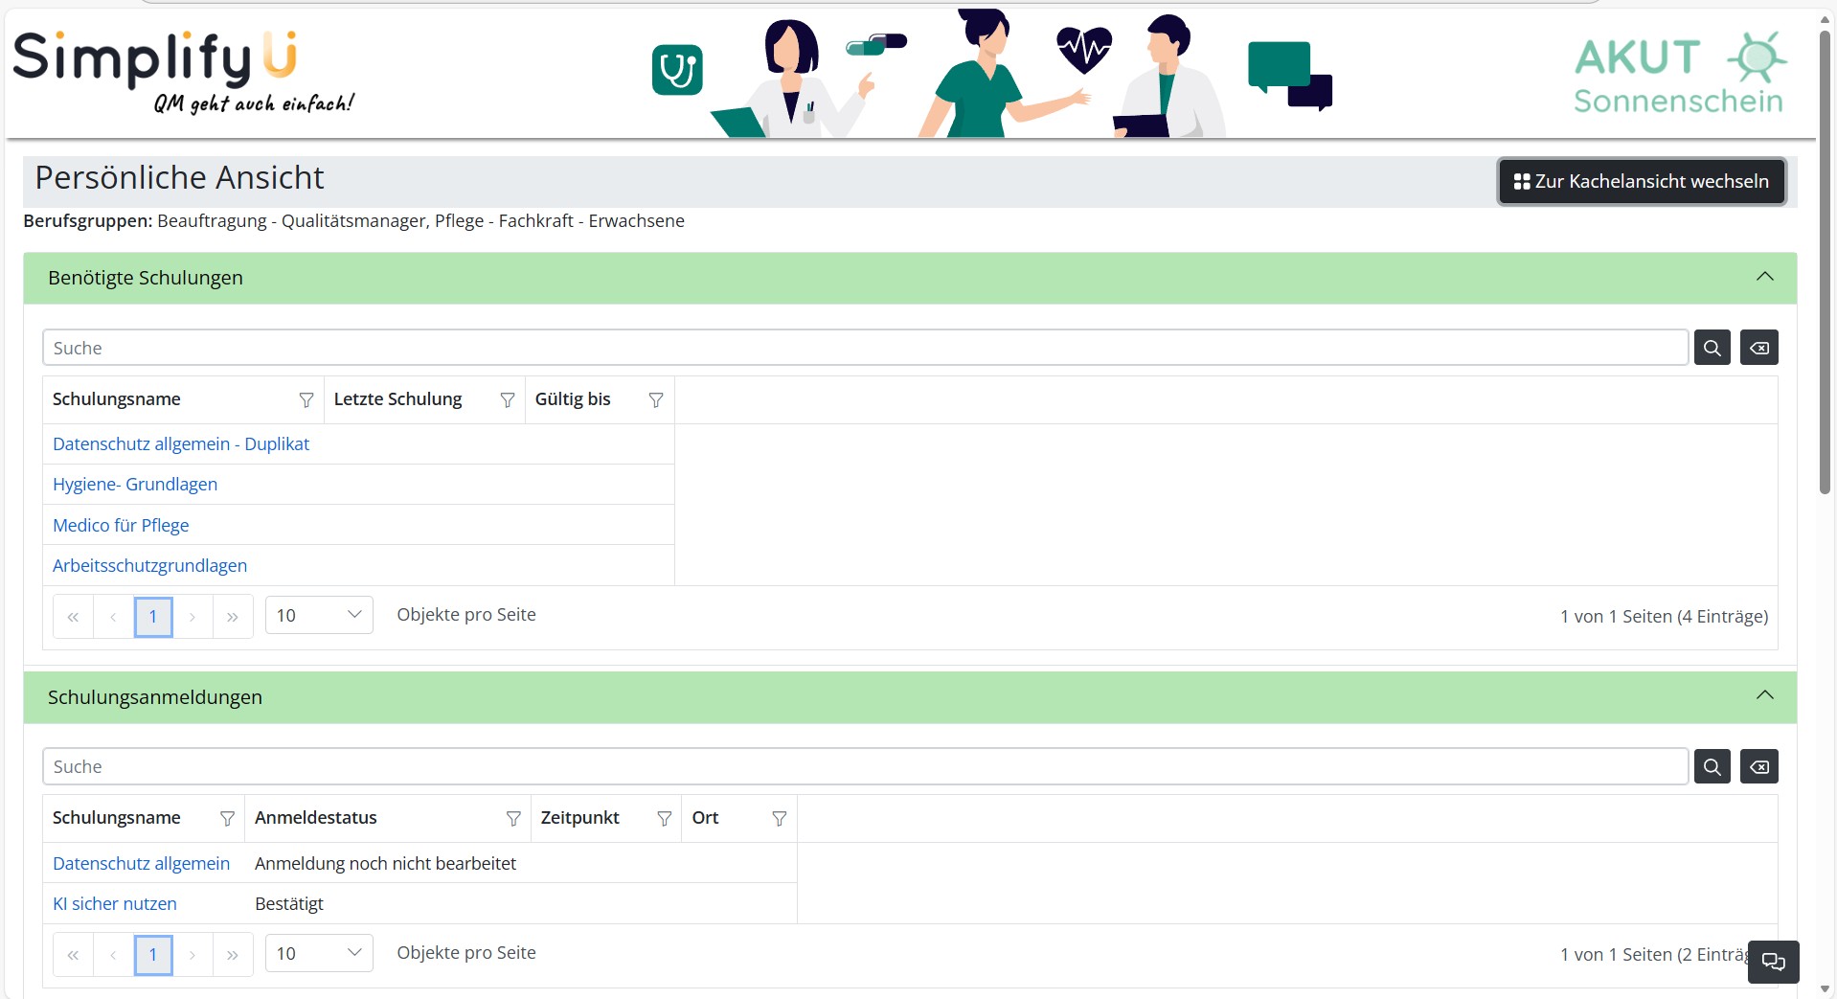The width and height of the screenshot is (1837, 999).
Task: Clear the Schulungsanmeldungen search field
Action: (1758, 766)
